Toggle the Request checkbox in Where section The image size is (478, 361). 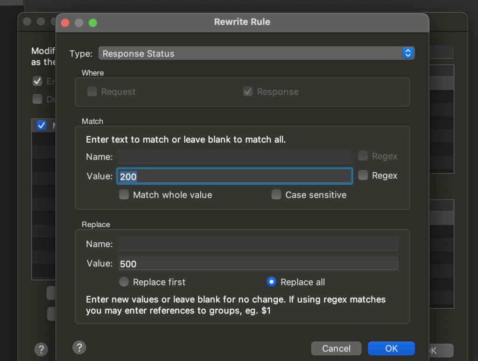pos(92,92)
